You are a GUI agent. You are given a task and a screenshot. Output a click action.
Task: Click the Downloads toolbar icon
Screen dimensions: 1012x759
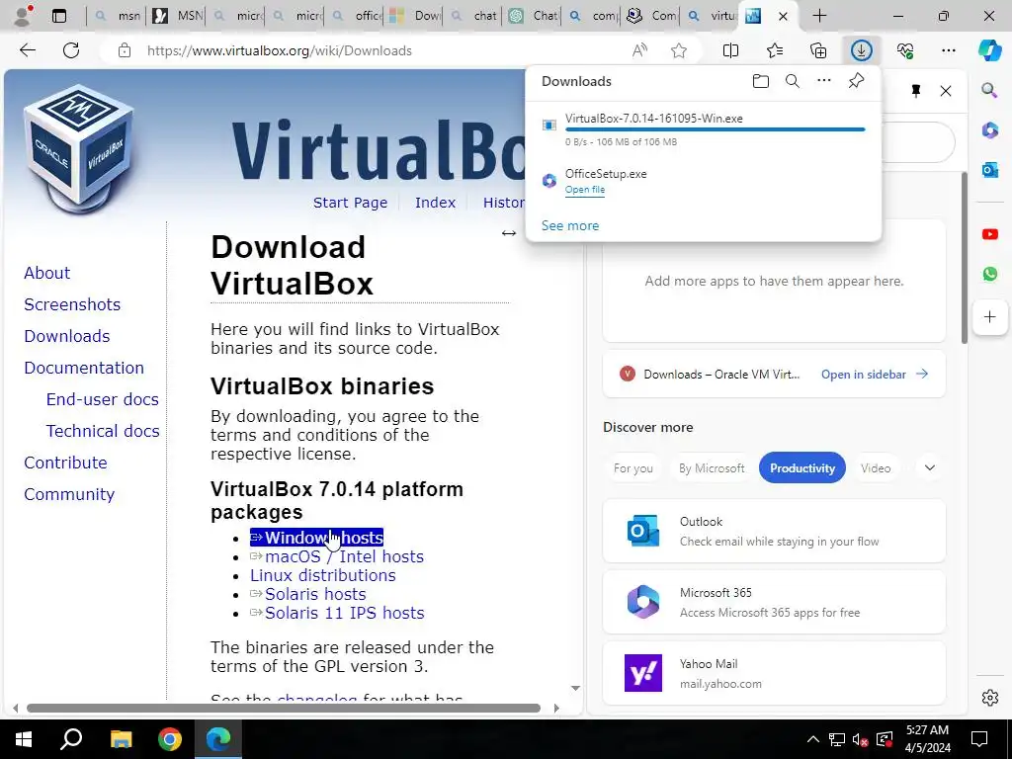pos(862,50)
